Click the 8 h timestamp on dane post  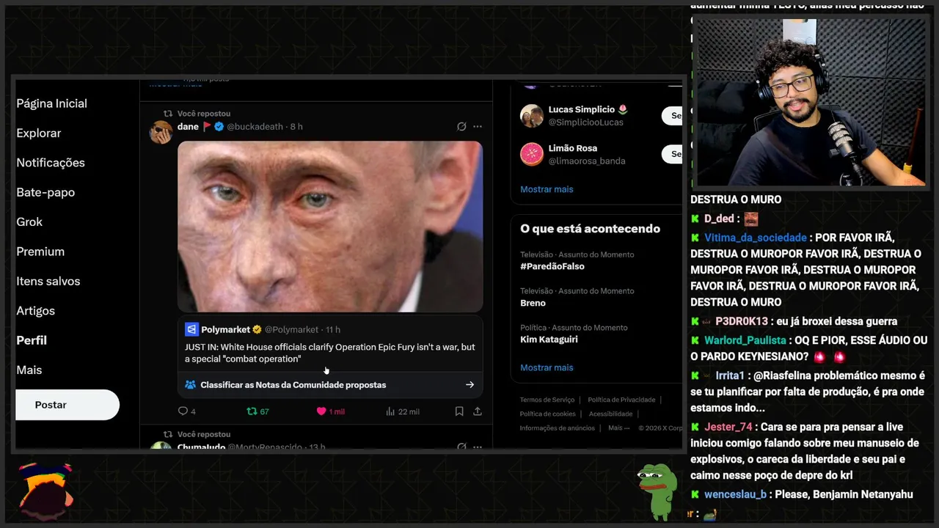point(296,126)
